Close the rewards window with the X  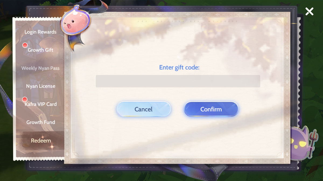309,12
